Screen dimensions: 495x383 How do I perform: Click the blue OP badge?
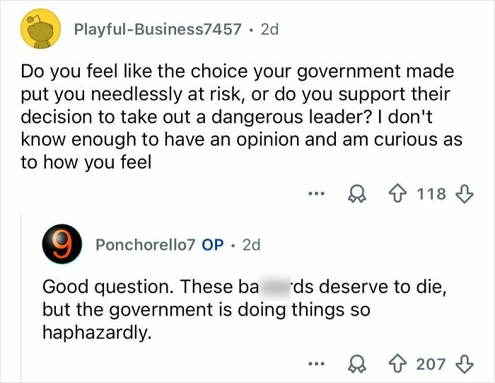pos(213,245)
